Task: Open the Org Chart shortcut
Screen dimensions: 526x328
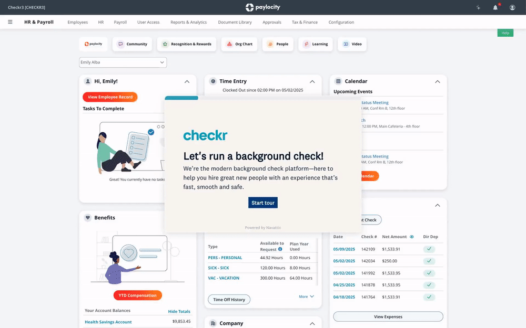Action: point(239,44)
